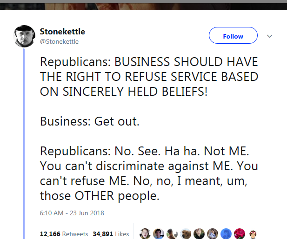This screenshot has height=239, width=287.
Task: Click the liker avatar showing two people
Action: [x=213, y=233]
